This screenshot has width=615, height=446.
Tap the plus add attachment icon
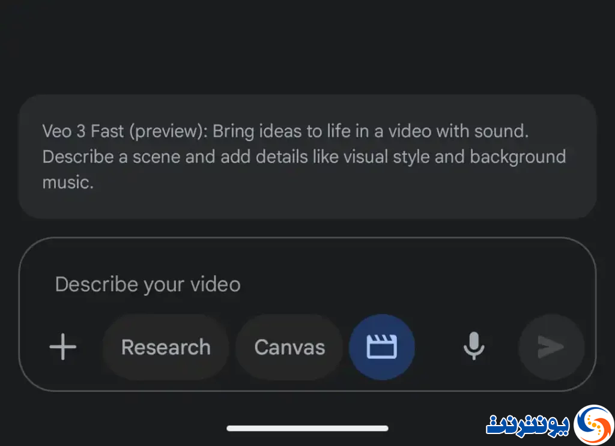[x=62, y=347]
